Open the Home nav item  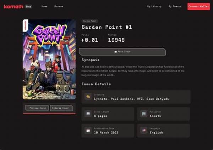click(x=44, y=6)
